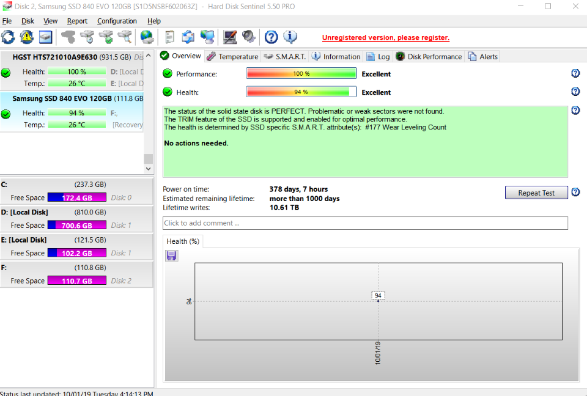Click the Refresh disk status toolbar icon
The height and width of the screenshot is (396, 587).
[8, 37]
